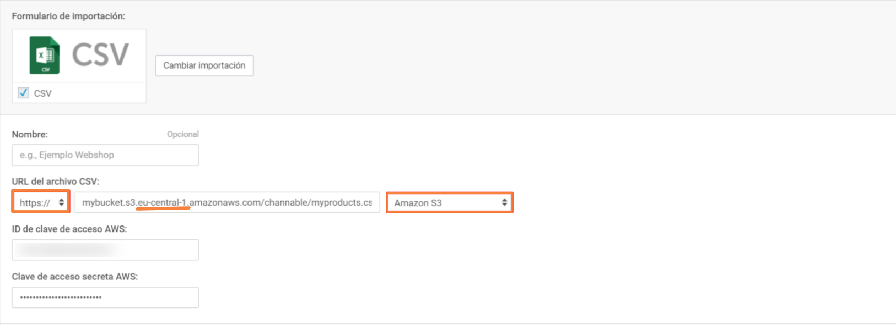
Task: Click the underlined eu-central-1 region in the URL
Action: (163, 202)
